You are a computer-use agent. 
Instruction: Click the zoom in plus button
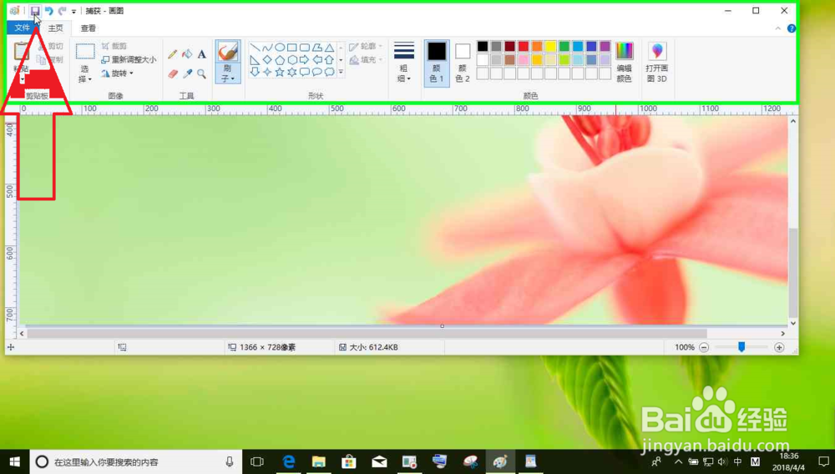click(x=779, y=347)
